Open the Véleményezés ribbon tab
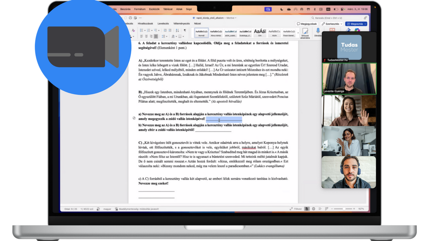Viewport: 429px width, 241px height. point(181,24)
